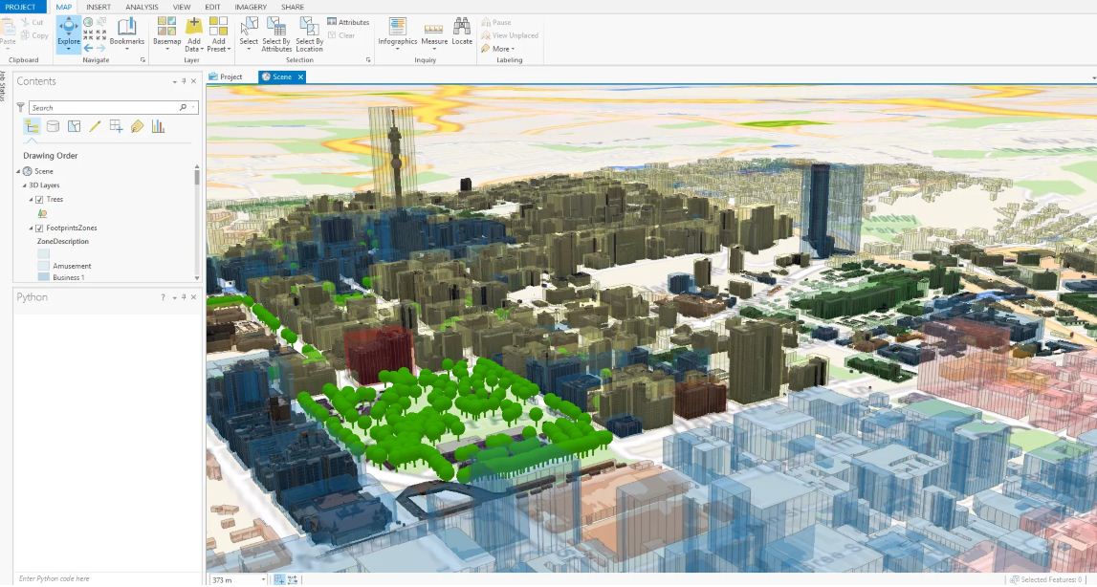Click the Trees layer tree symbol

[x=43, y=213]
